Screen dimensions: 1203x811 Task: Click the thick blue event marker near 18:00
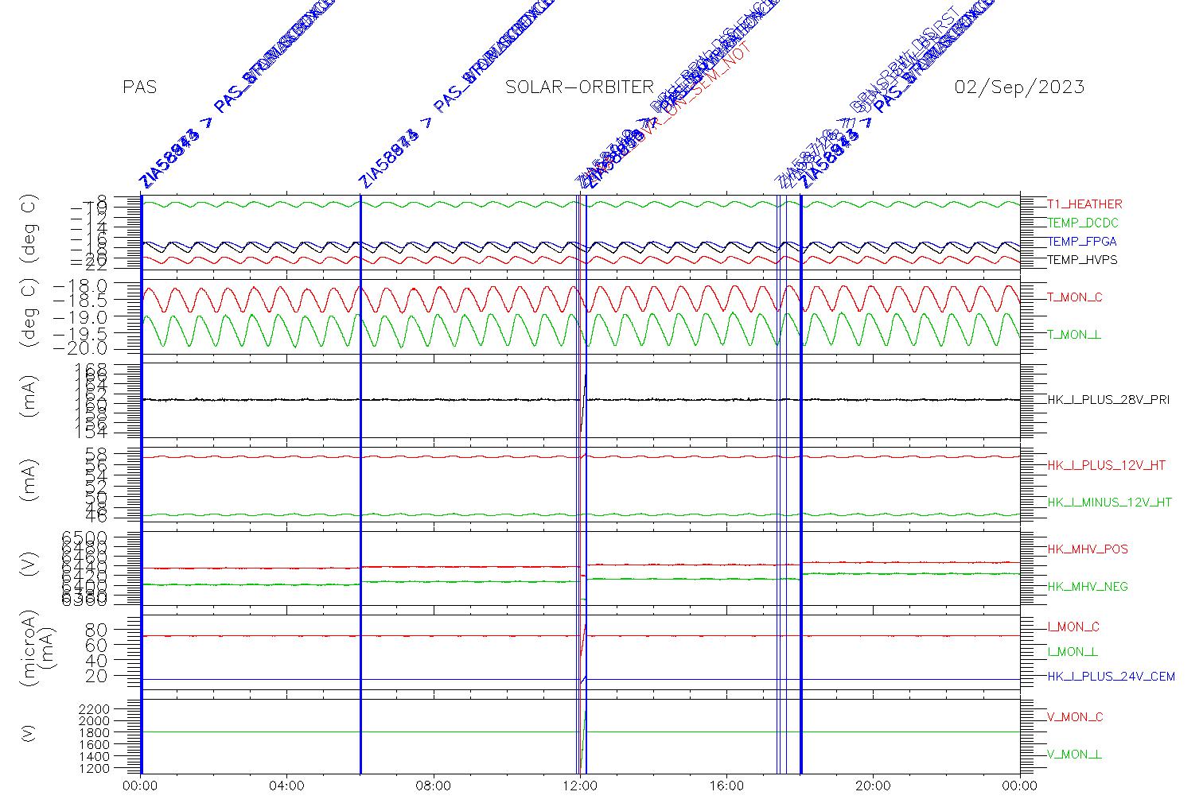(800, 483)
